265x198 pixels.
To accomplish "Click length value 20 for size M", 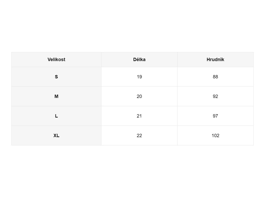I will coord(139,96).
